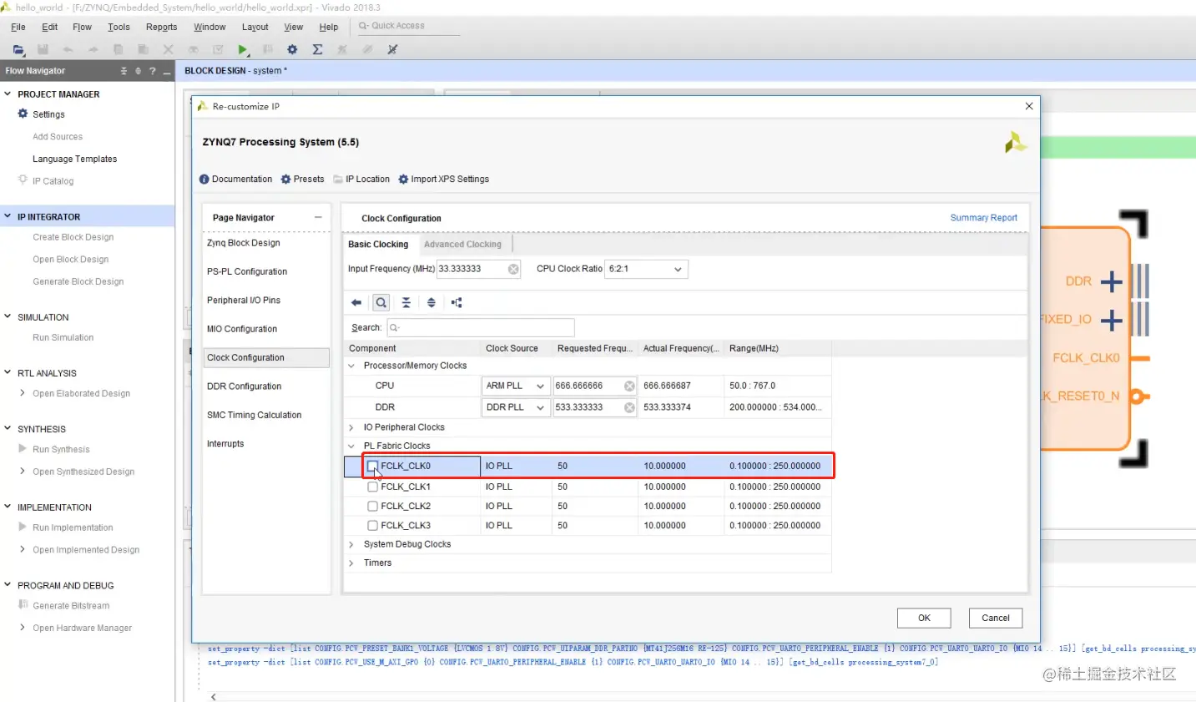This screenshot has height=702, width=1196.
Task: Clear the CPU requested frequency value
Action: coord(629,386)
